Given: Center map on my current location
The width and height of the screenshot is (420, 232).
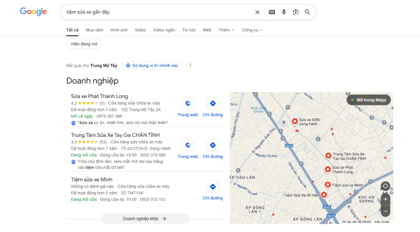Looking at the screenshot, I should [x=385, y=186].
